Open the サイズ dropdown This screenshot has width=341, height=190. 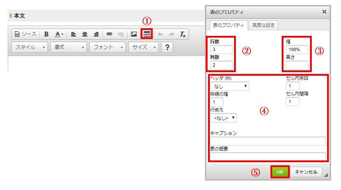tap(143, 47)
